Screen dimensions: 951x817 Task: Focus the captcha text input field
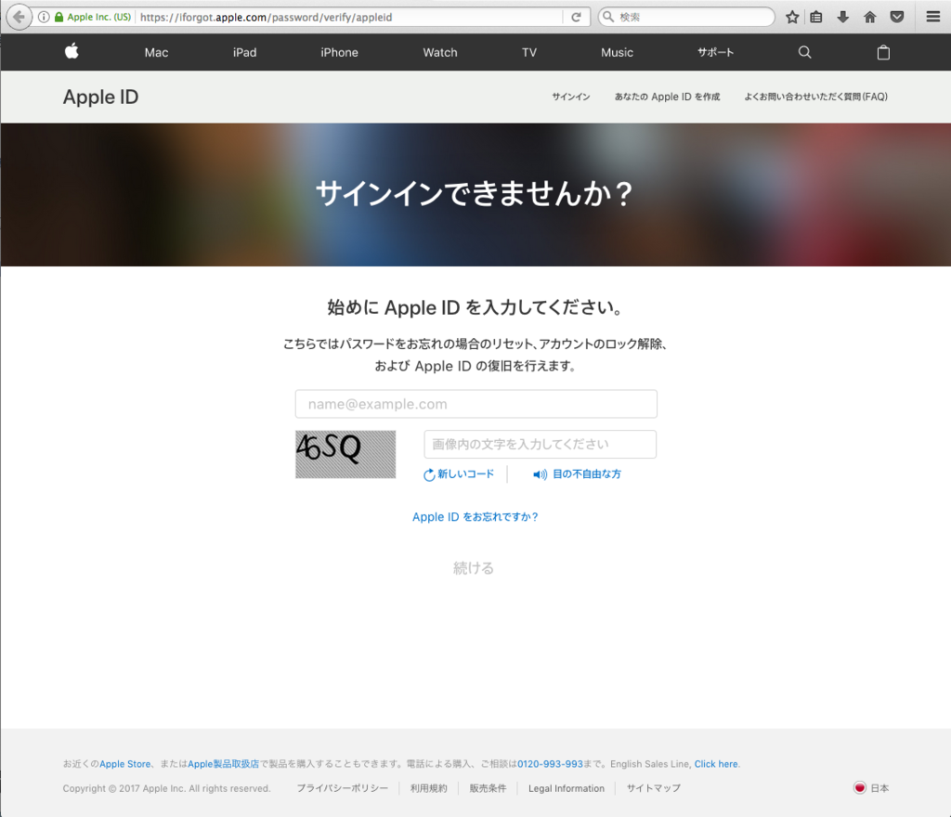(x=540, y=445)
